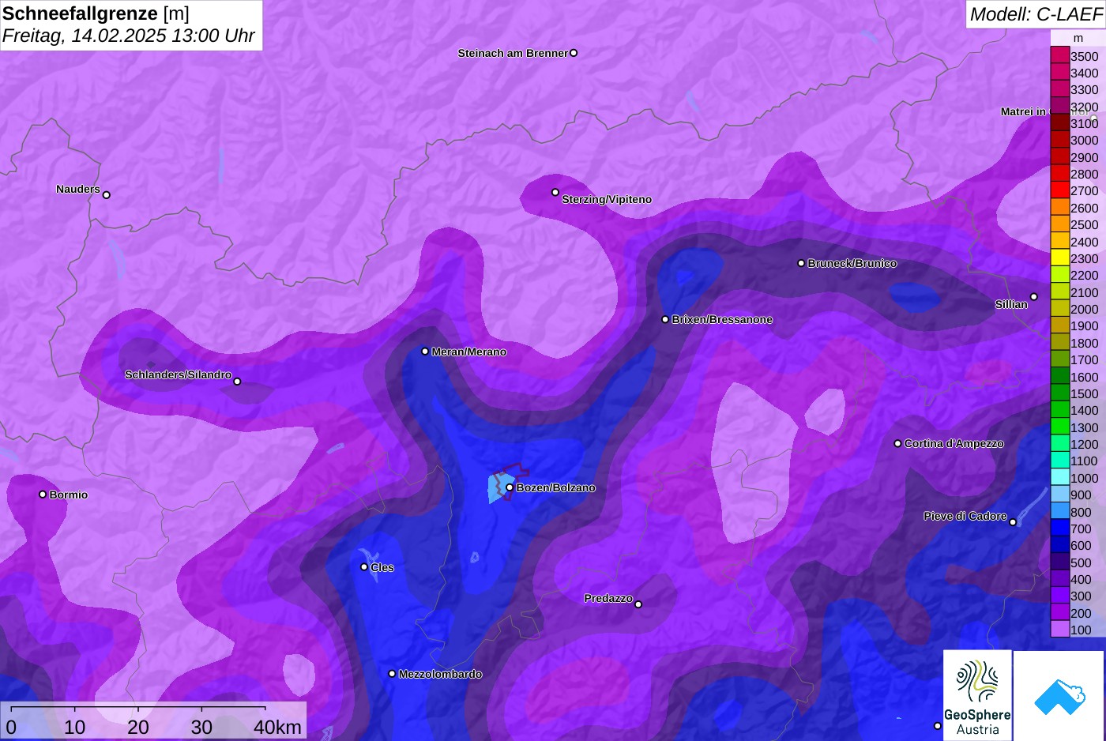Select the Sterzing/Vipiteno marker dot
1106x741 pixels.
(x=555, y=192)
